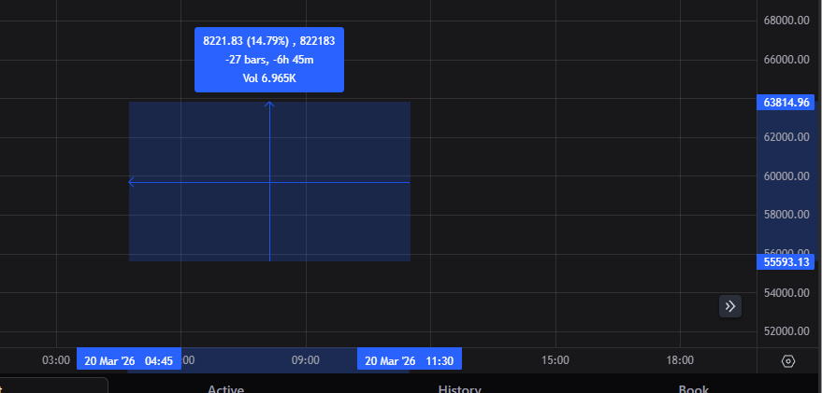The height and width of the screenshot is (393, 822).
Task: Click the 52000.00 price axis label
Action: [x=786, y=331]
